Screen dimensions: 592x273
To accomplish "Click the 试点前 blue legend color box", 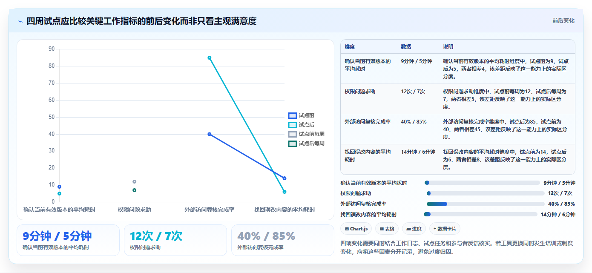I will [293, 115].
